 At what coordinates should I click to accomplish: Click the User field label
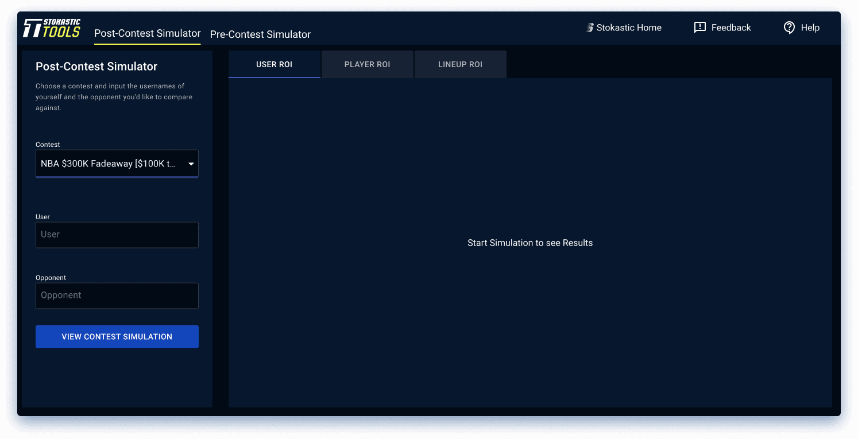click(42, 217)
